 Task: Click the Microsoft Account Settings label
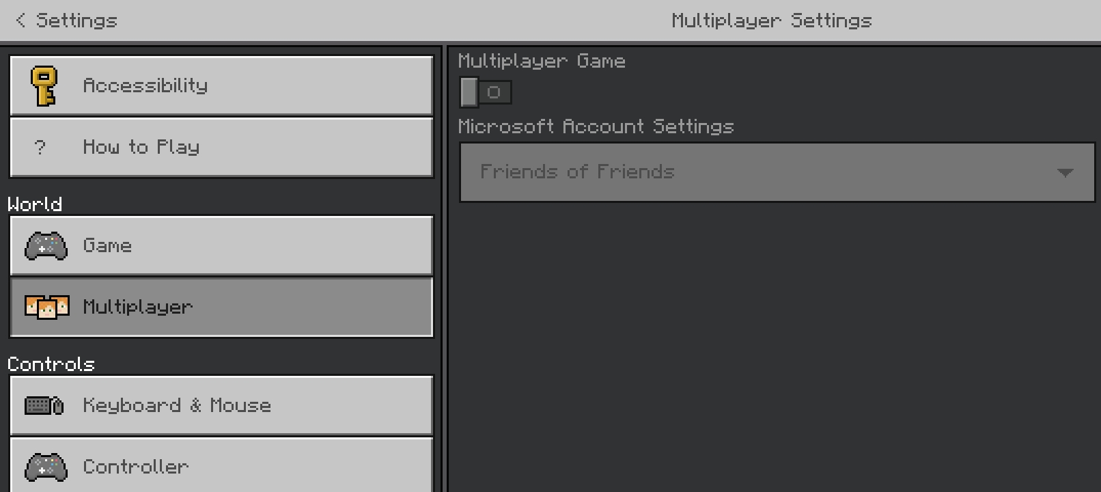click(596, 127)
